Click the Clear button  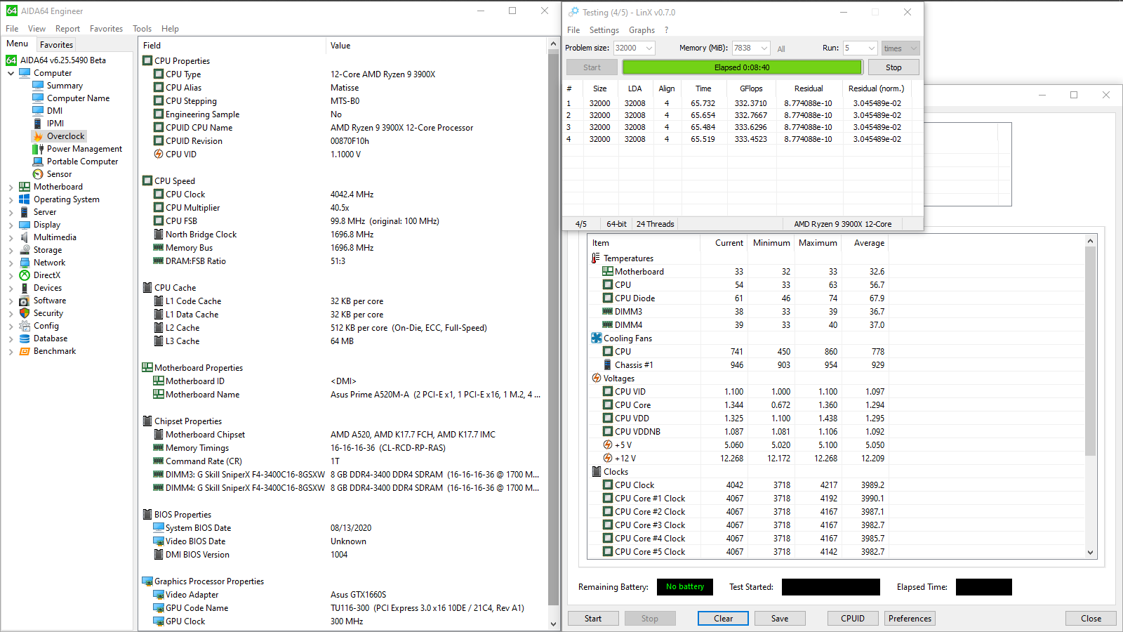point(723,619)
